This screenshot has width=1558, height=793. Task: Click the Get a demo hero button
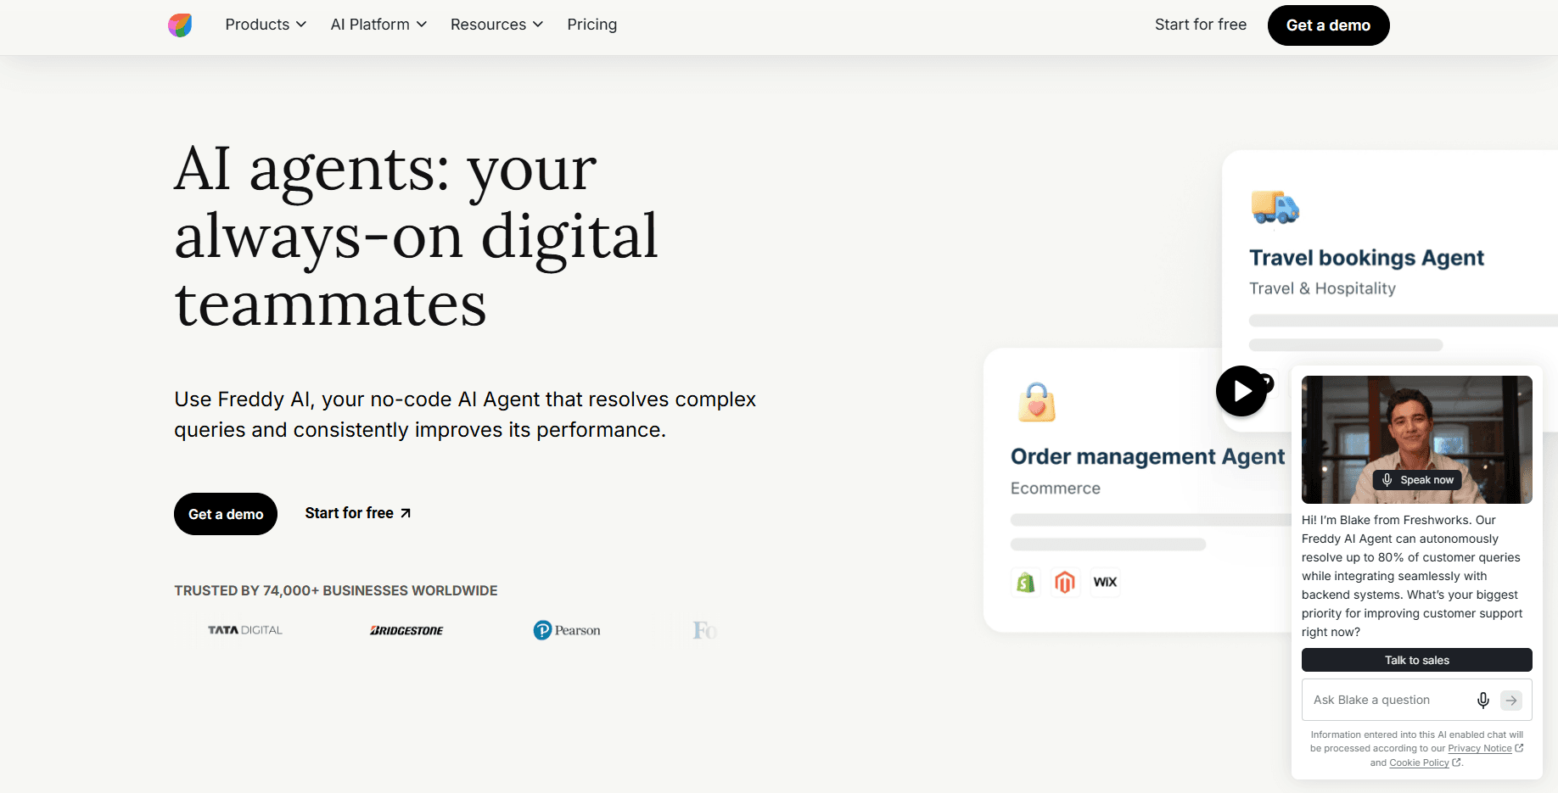[x=226, y=514]
